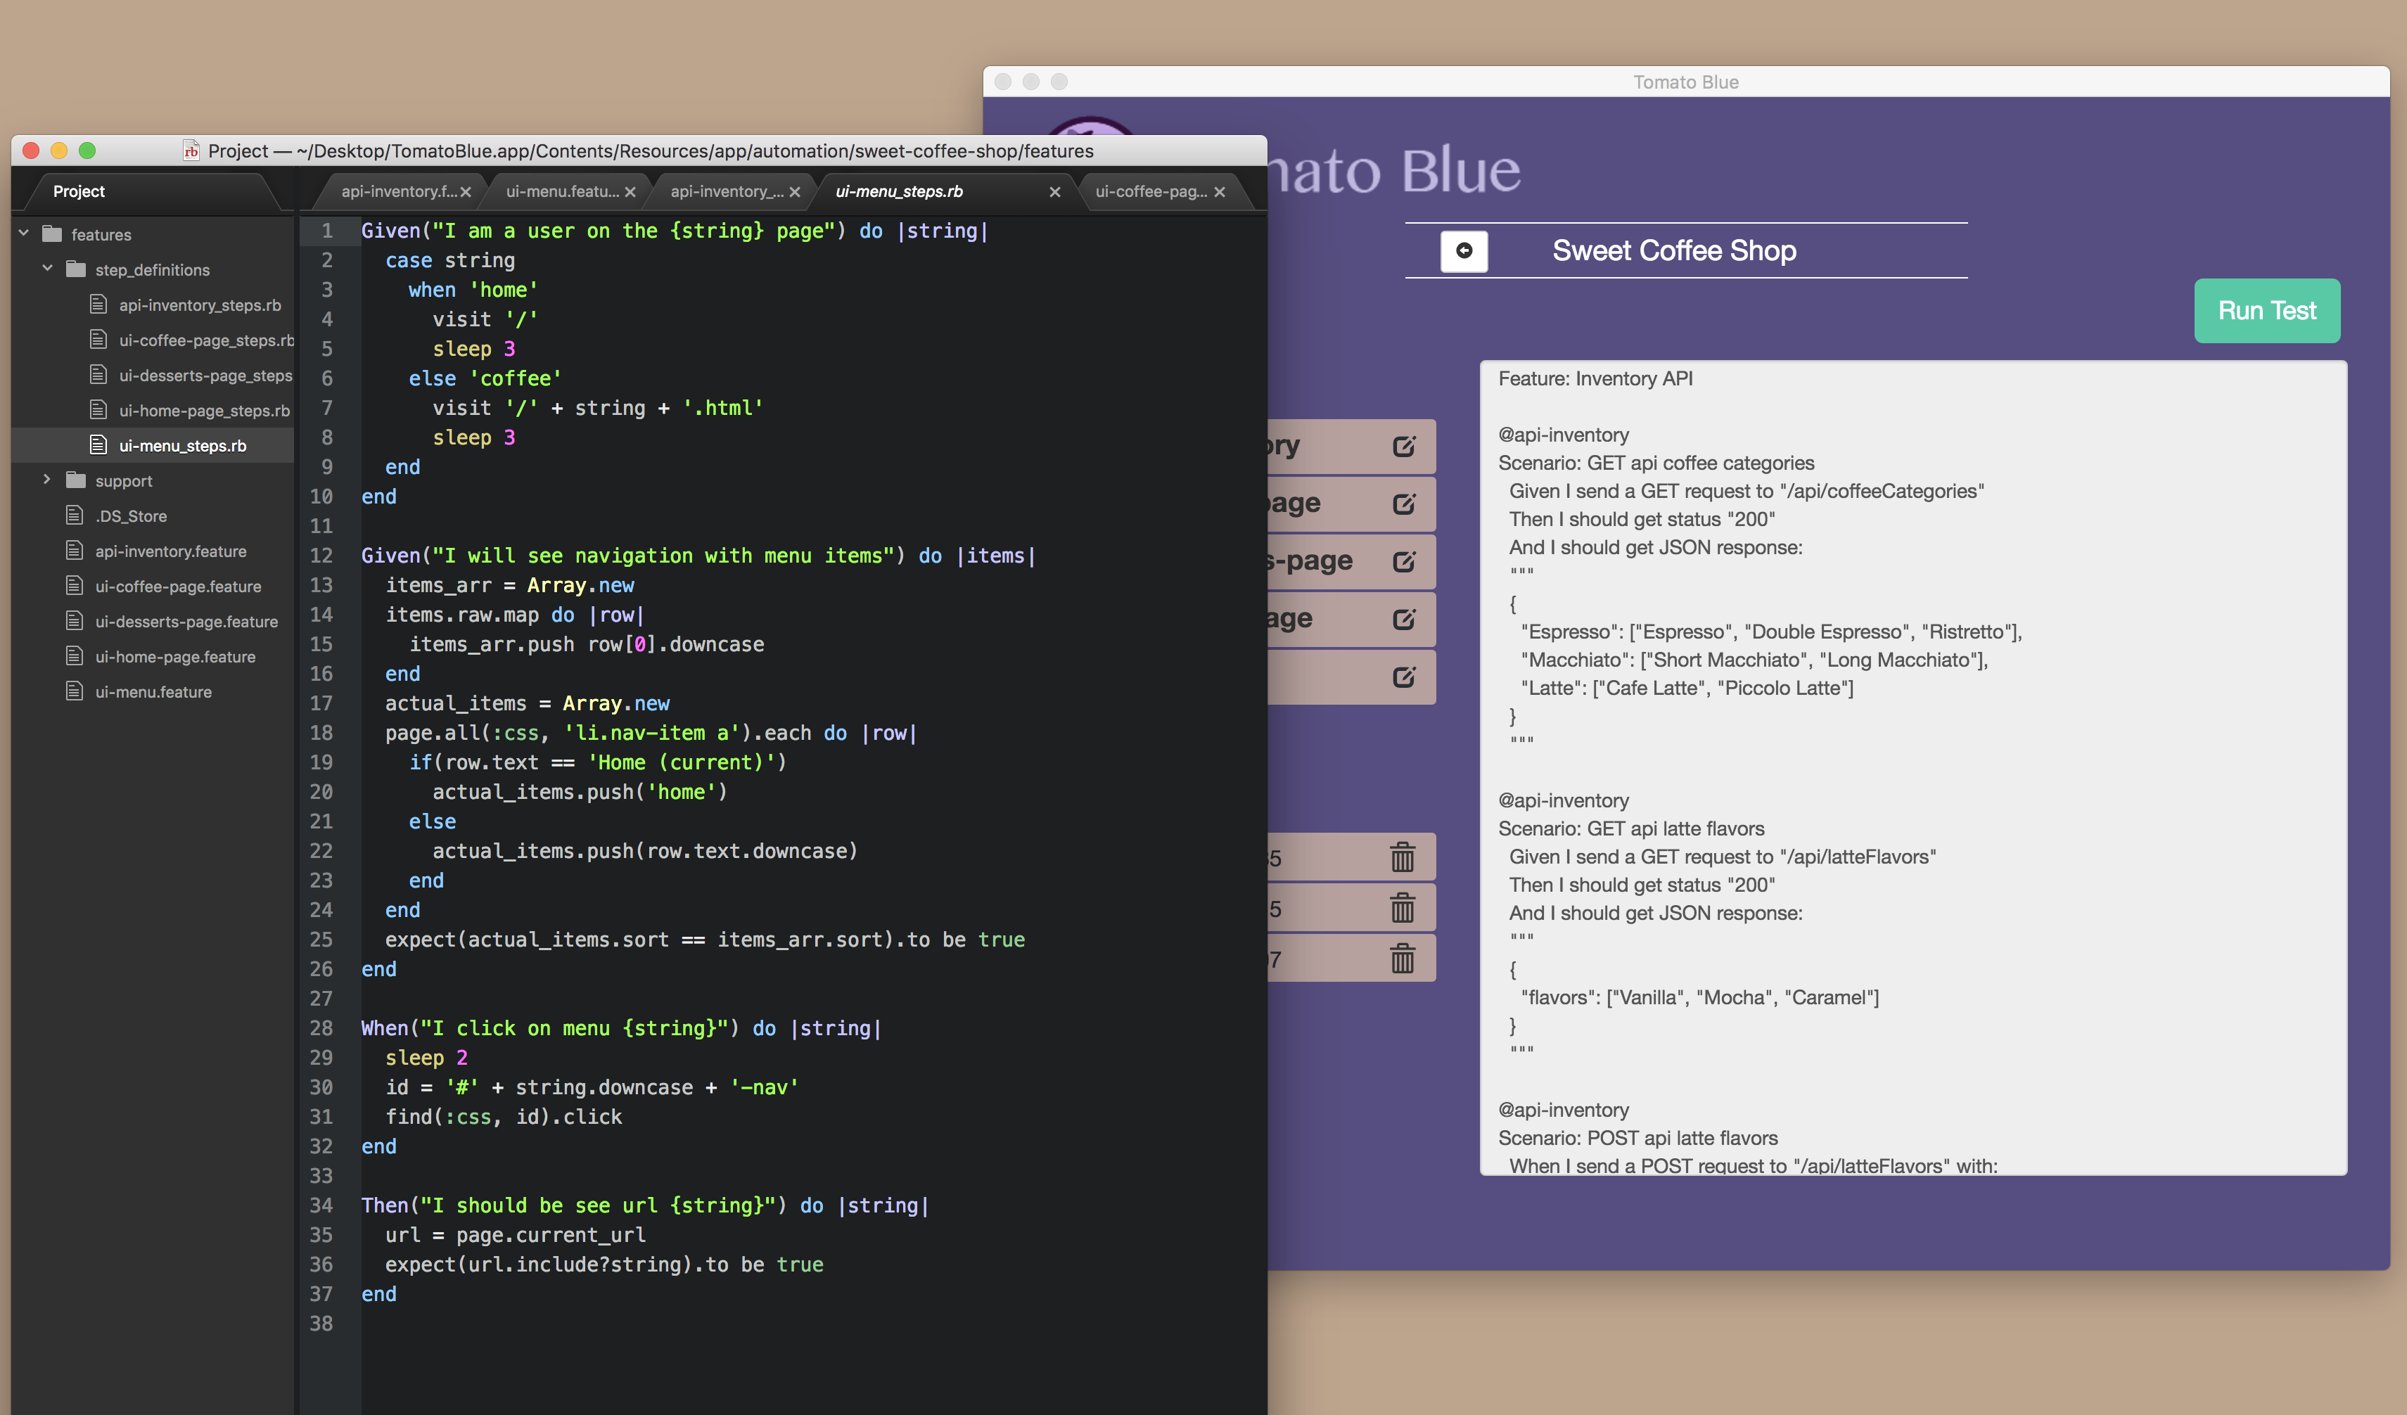Open ui-home-page_steps.rb file
The height and width of the screenshot is (1415, 2407).
click(203, 411)
